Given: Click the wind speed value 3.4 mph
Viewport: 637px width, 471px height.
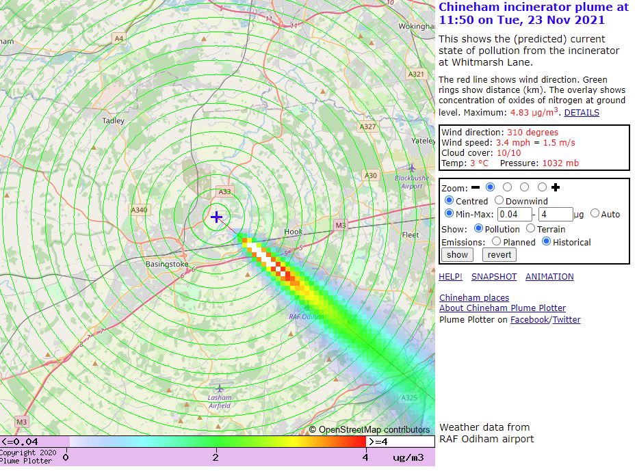Looking at the screenshot, I should pyautogui.click(x=512, y=142).
